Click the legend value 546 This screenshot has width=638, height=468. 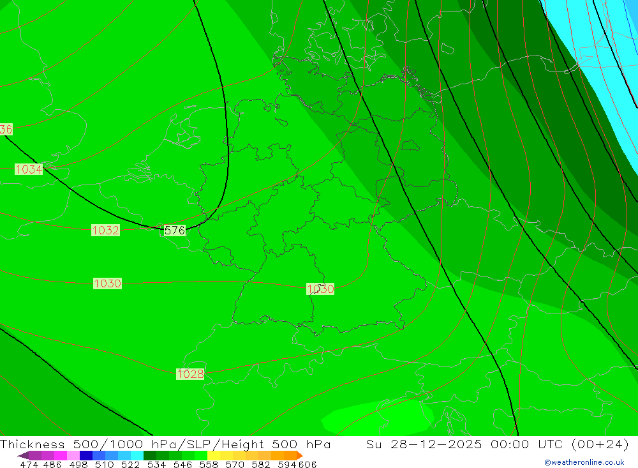click(182, 465)
